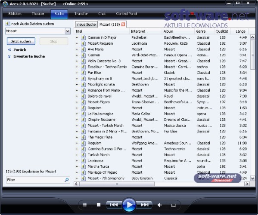This screenshot has height=215, width=258.
Task: Click the Stop search button
Action: (54, 41)
